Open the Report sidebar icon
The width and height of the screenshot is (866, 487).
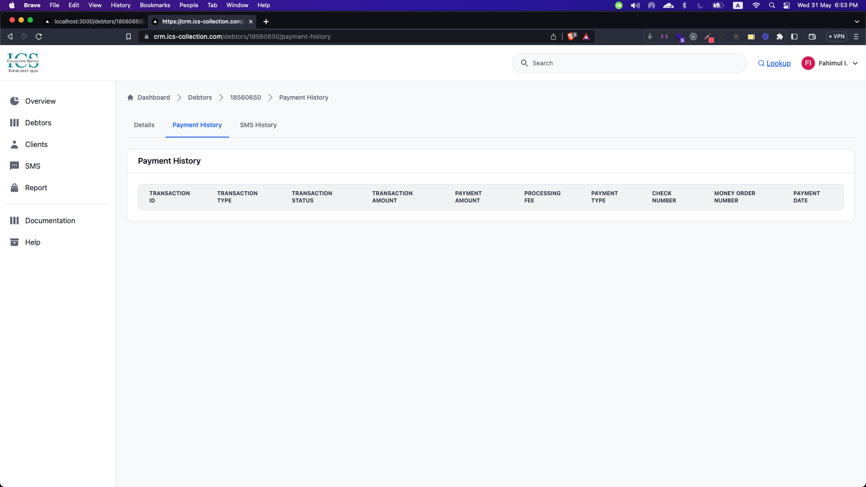coord(14,188)
